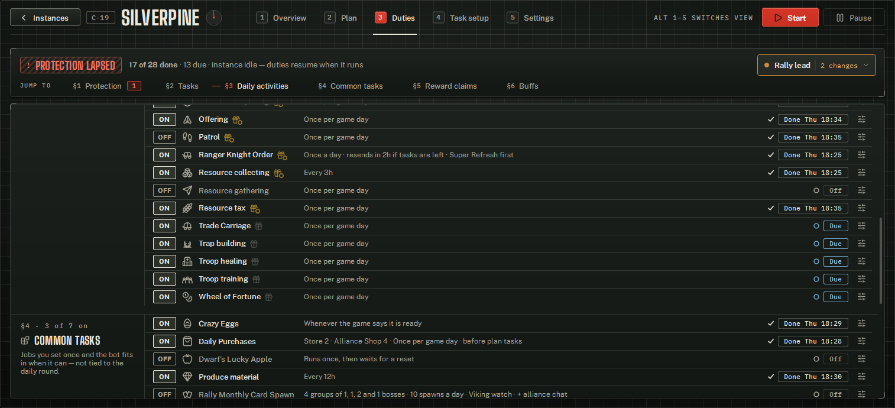Viewport: 895px width, 408px height.
Task: Switch off the Daily Purchases toggle
Action: [x=164, y=341]
